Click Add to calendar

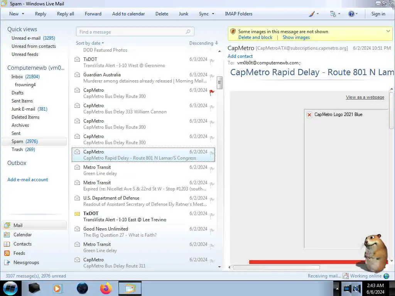[128, 14]
